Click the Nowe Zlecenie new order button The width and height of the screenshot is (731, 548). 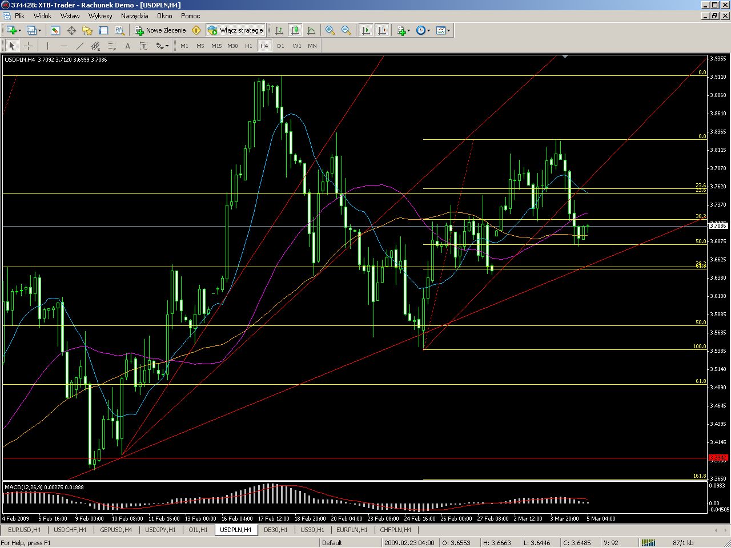pyautogui.click(x=160, y=30)
